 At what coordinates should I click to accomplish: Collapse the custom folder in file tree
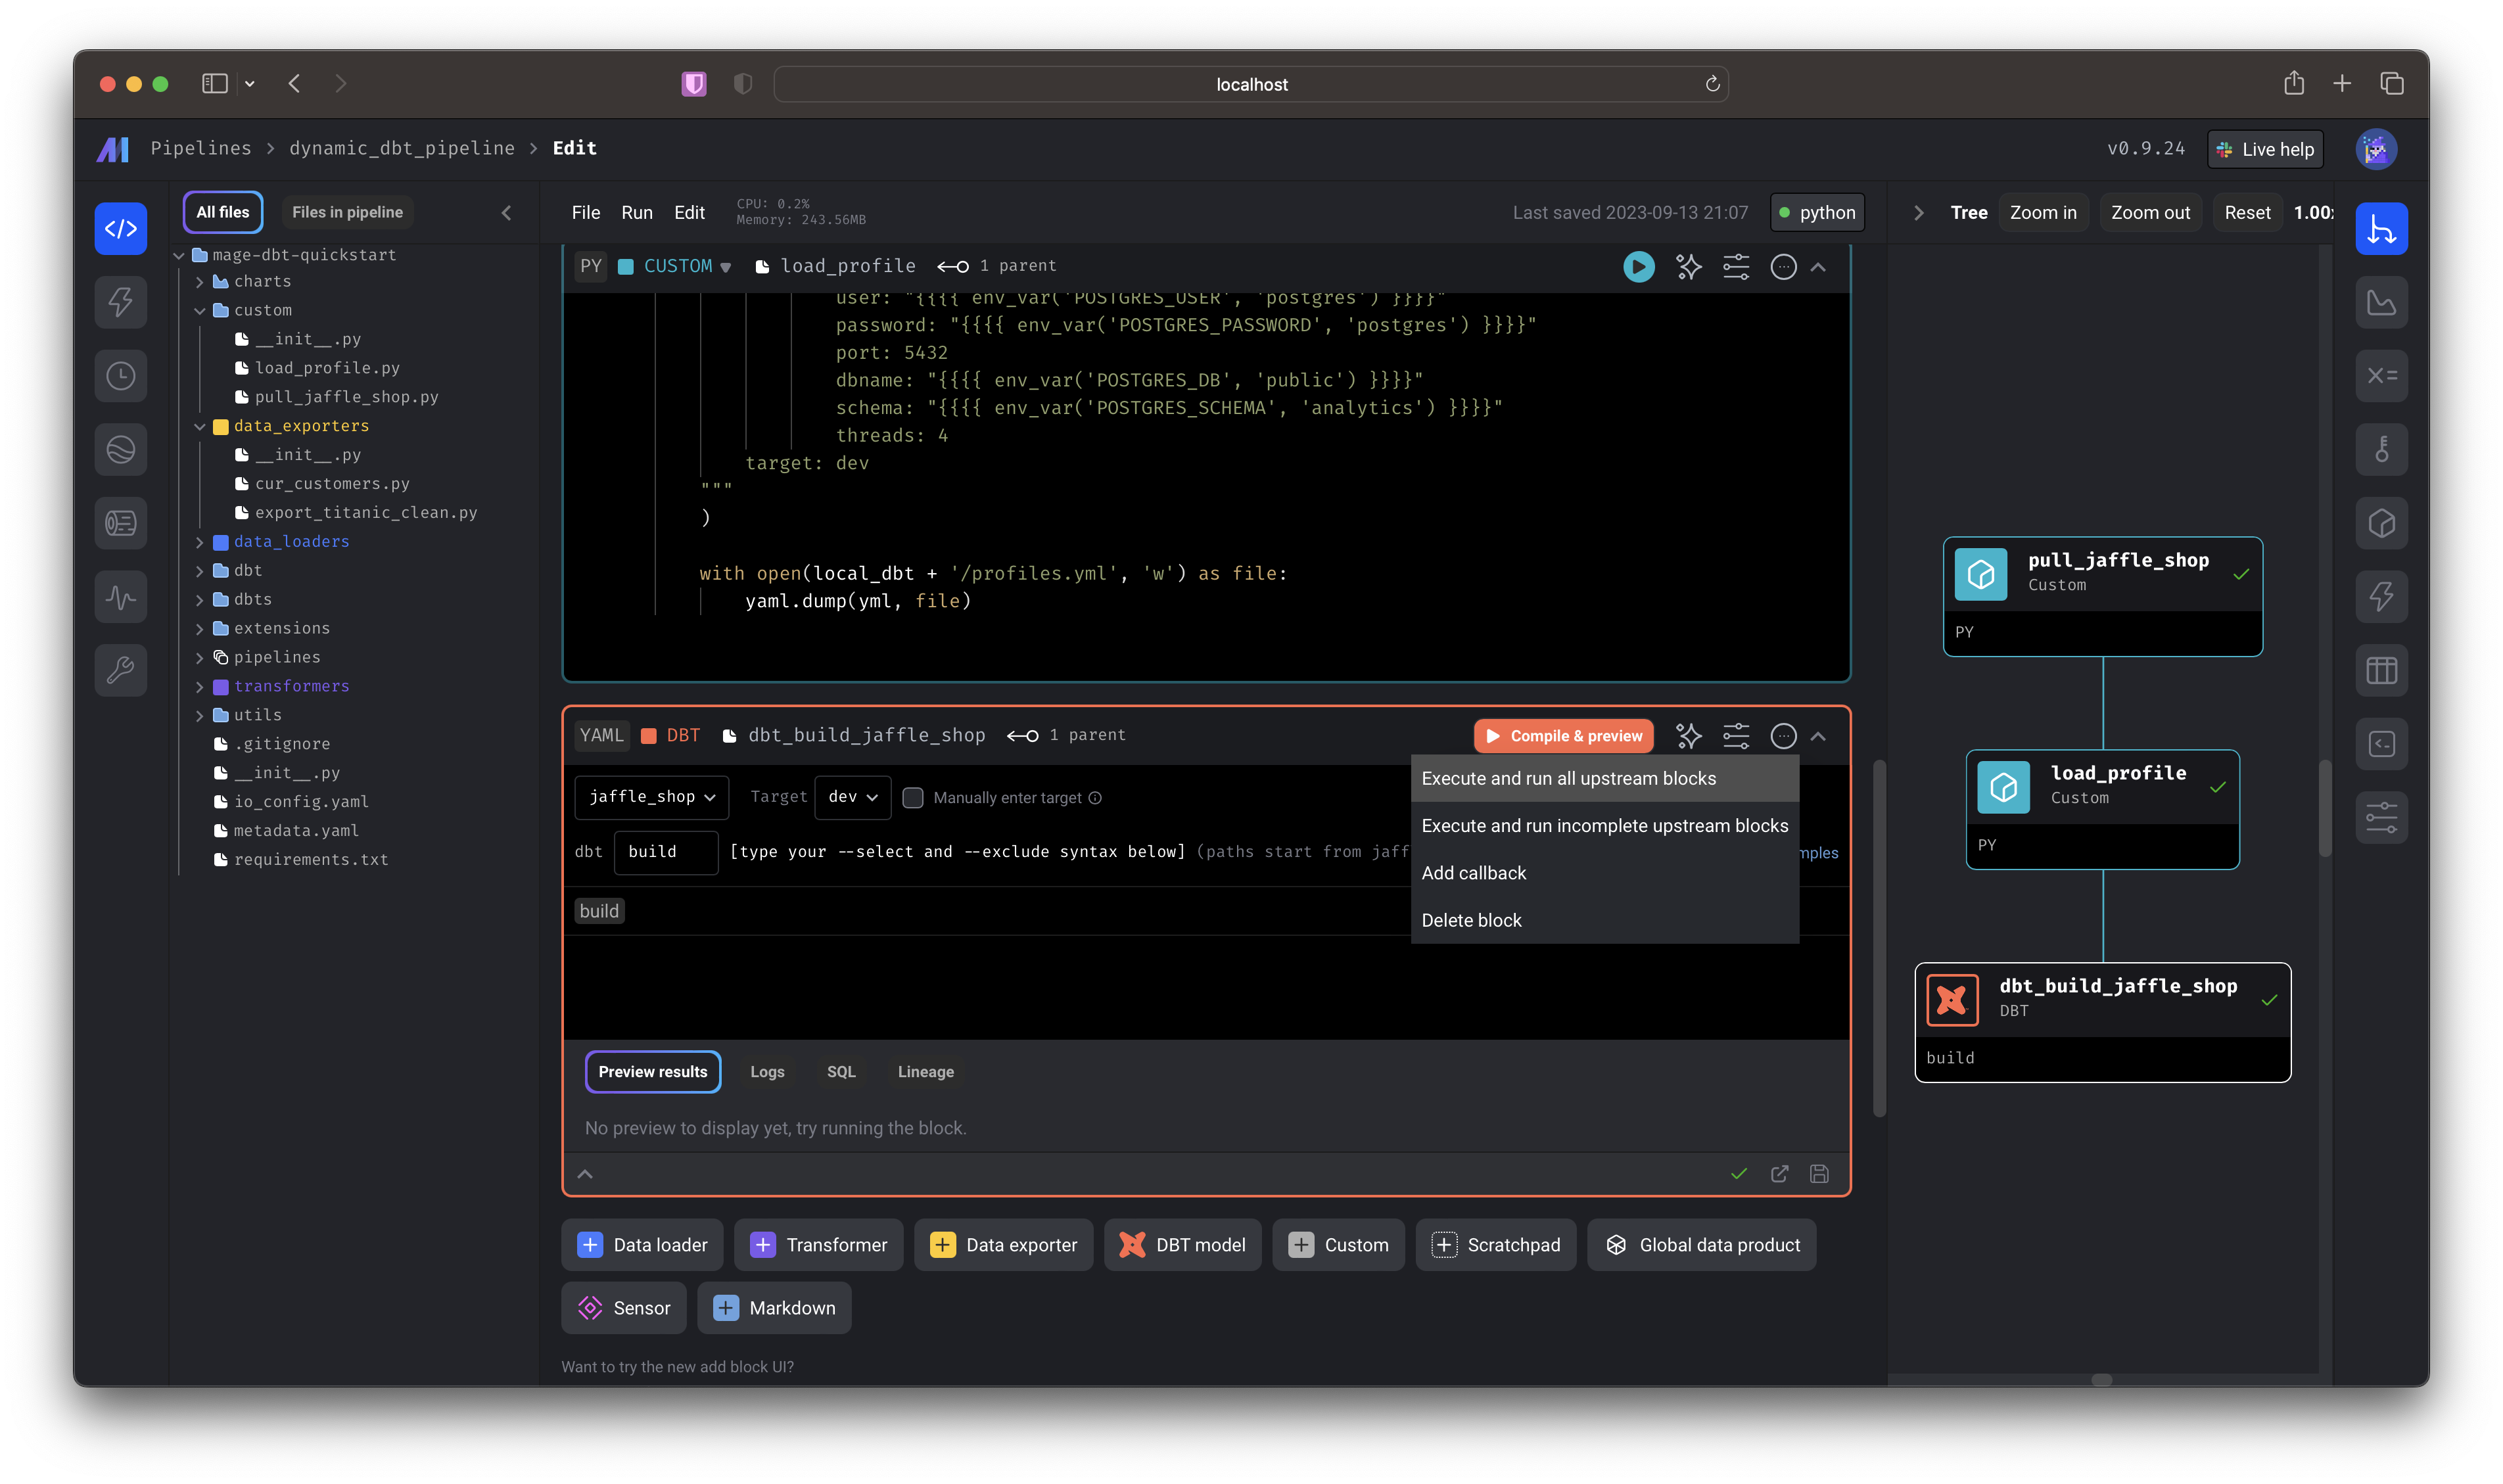point(200,311)
